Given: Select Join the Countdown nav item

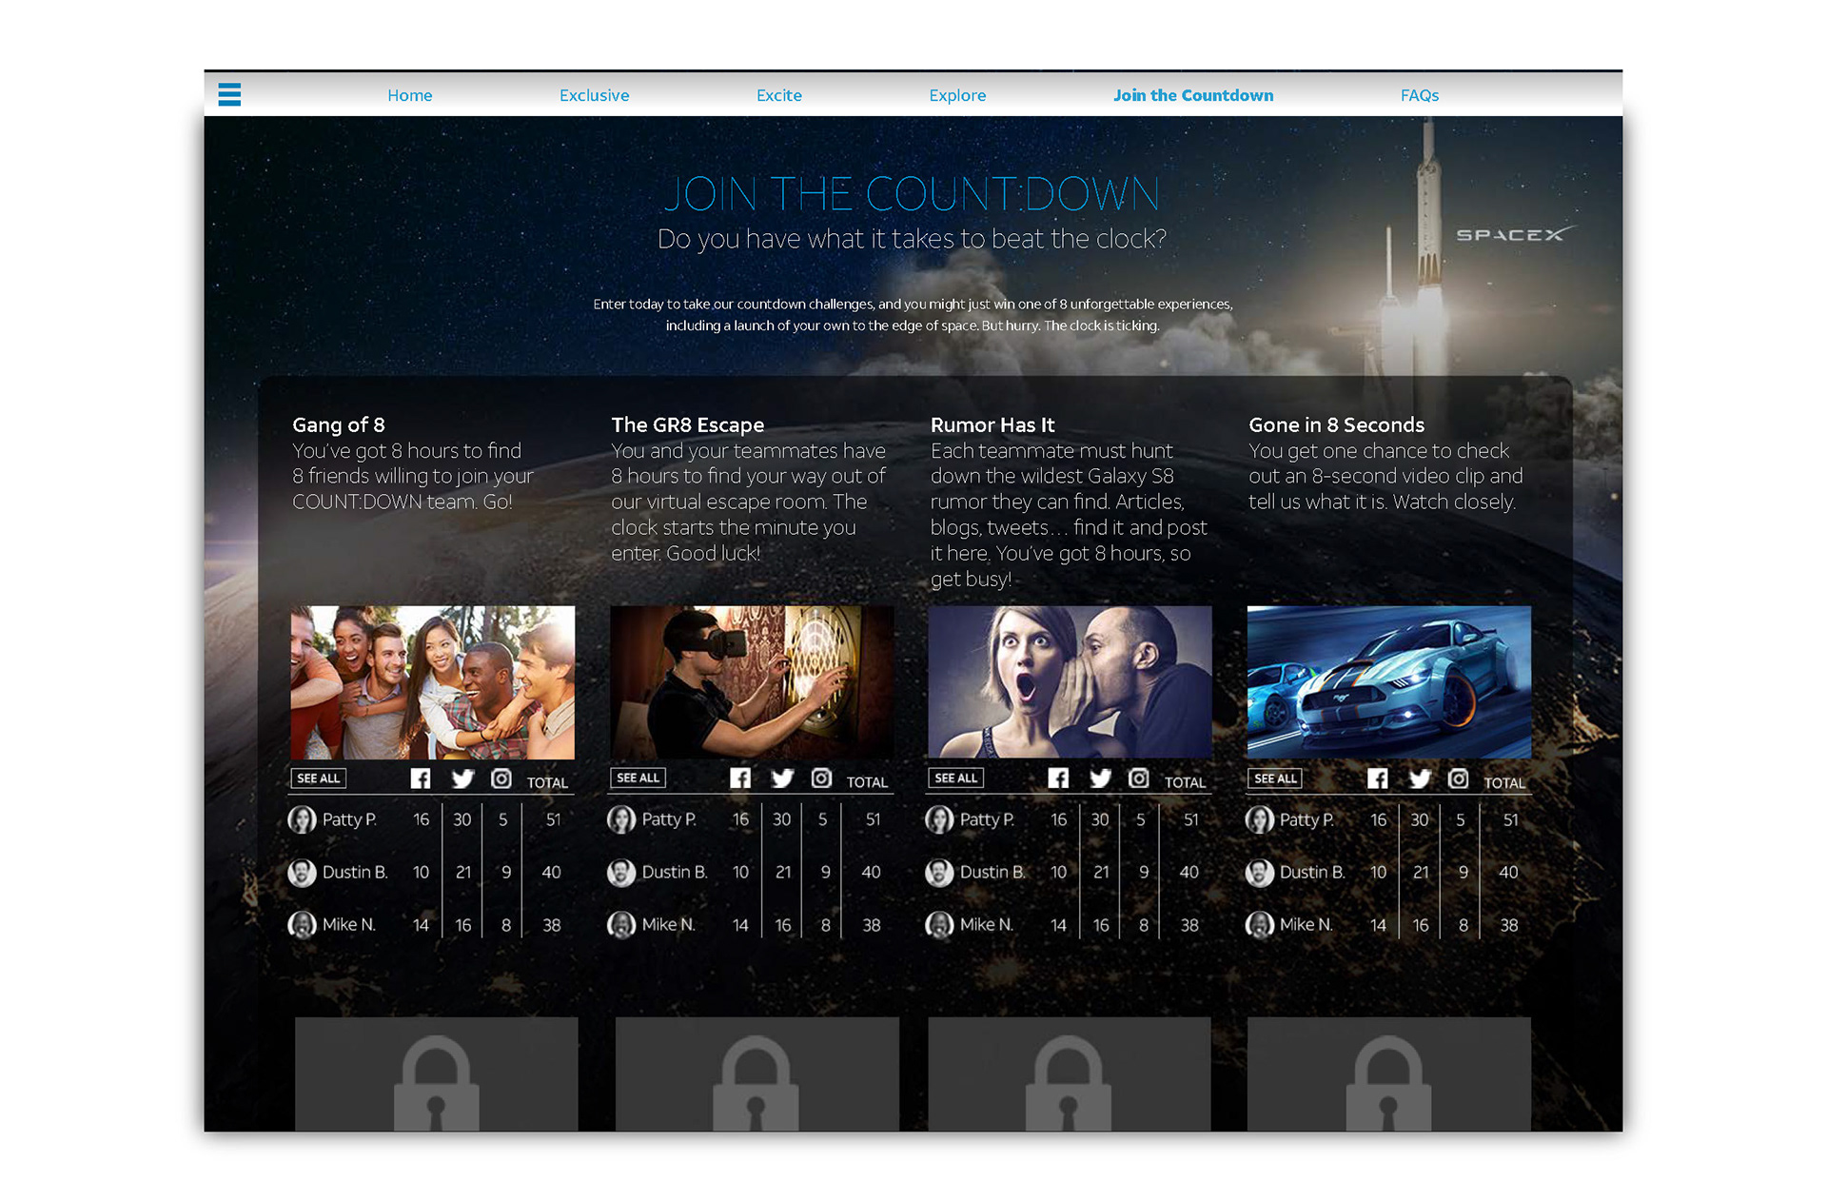Looking at the screenshot, I should 1192,95.
